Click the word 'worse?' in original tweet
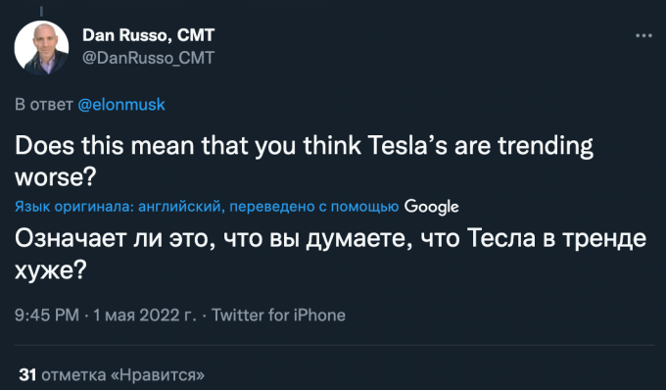The image size is (666, 390). click(x=56, y=176)
